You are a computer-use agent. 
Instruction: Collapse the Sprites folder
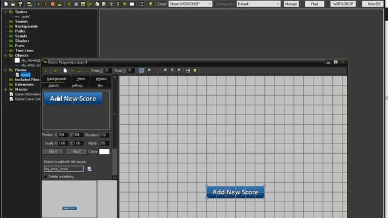(5, 12)
